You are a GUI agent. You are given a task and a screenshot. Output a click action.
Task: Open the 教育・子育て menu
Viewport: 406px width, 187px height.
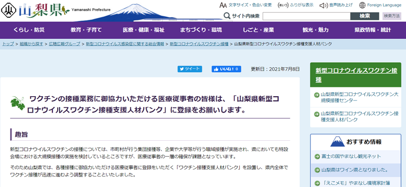tap(86, 30)
